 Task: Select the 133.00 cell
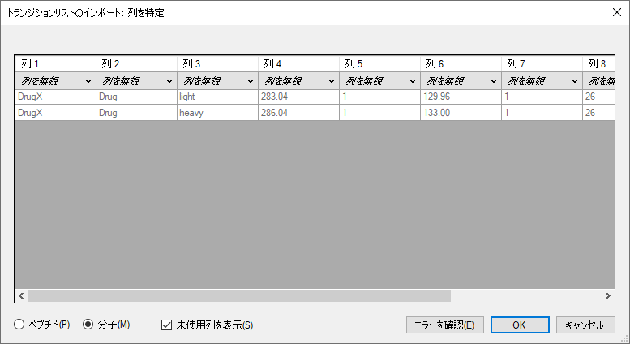tap(461, 113)
